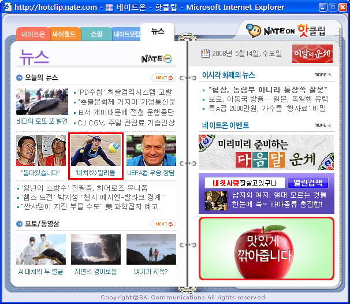
Task: Click small thumbnail in search banner
Action: (216, 201)
